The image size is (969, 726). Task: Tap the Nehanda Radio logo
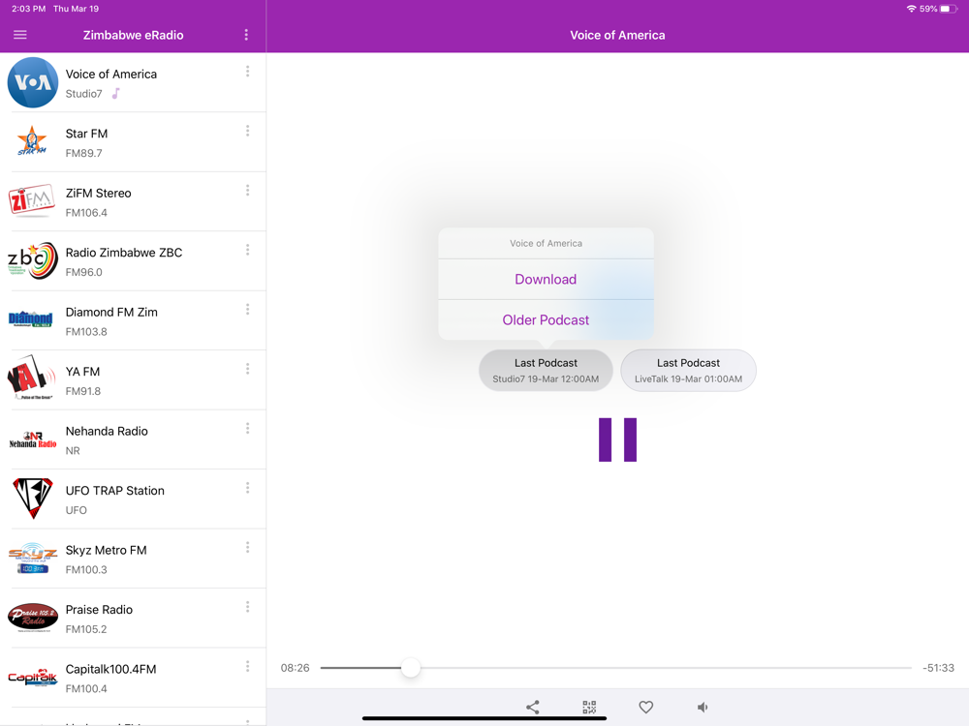33,440
